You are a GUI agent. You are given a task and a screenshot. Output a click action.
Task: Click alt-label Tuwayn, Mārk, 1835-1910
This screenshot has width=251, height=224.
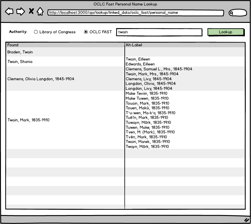149,122
